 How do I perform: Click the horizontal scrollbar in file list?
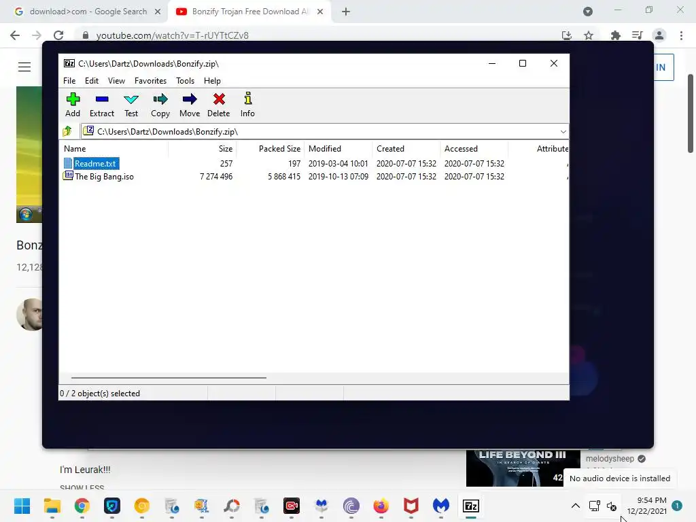[x=169, y=378]
